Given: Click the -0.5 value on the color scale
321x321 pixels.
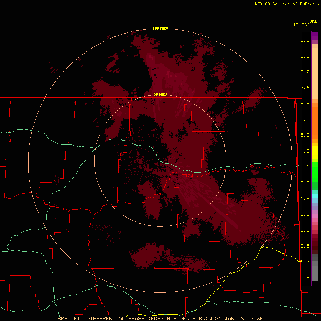Looking at the screenshot, I should [304, 246].
